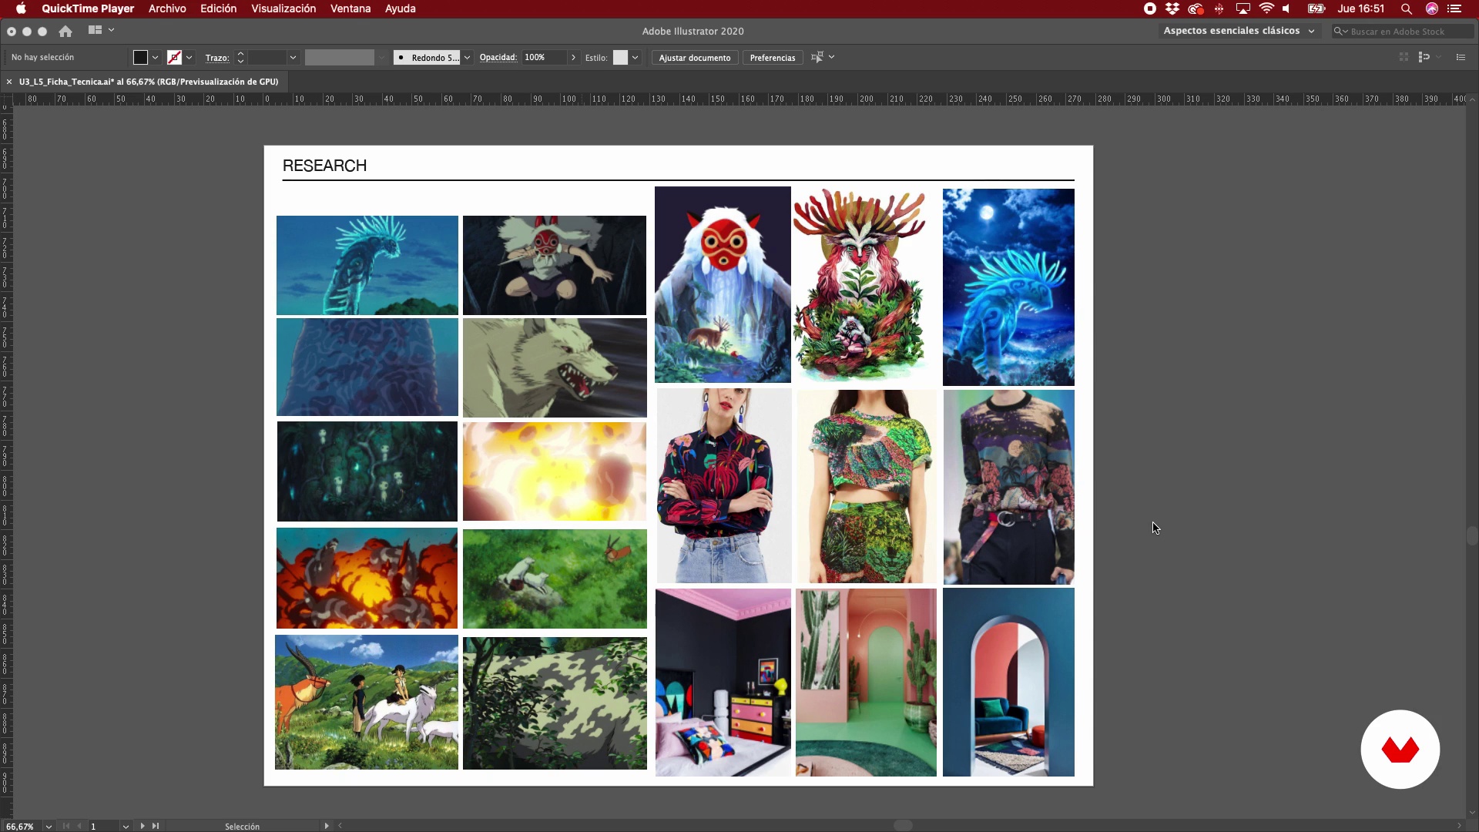1479x832 pixels.
Task: Expand the zoom level dropdown
Action: point(49,826)
